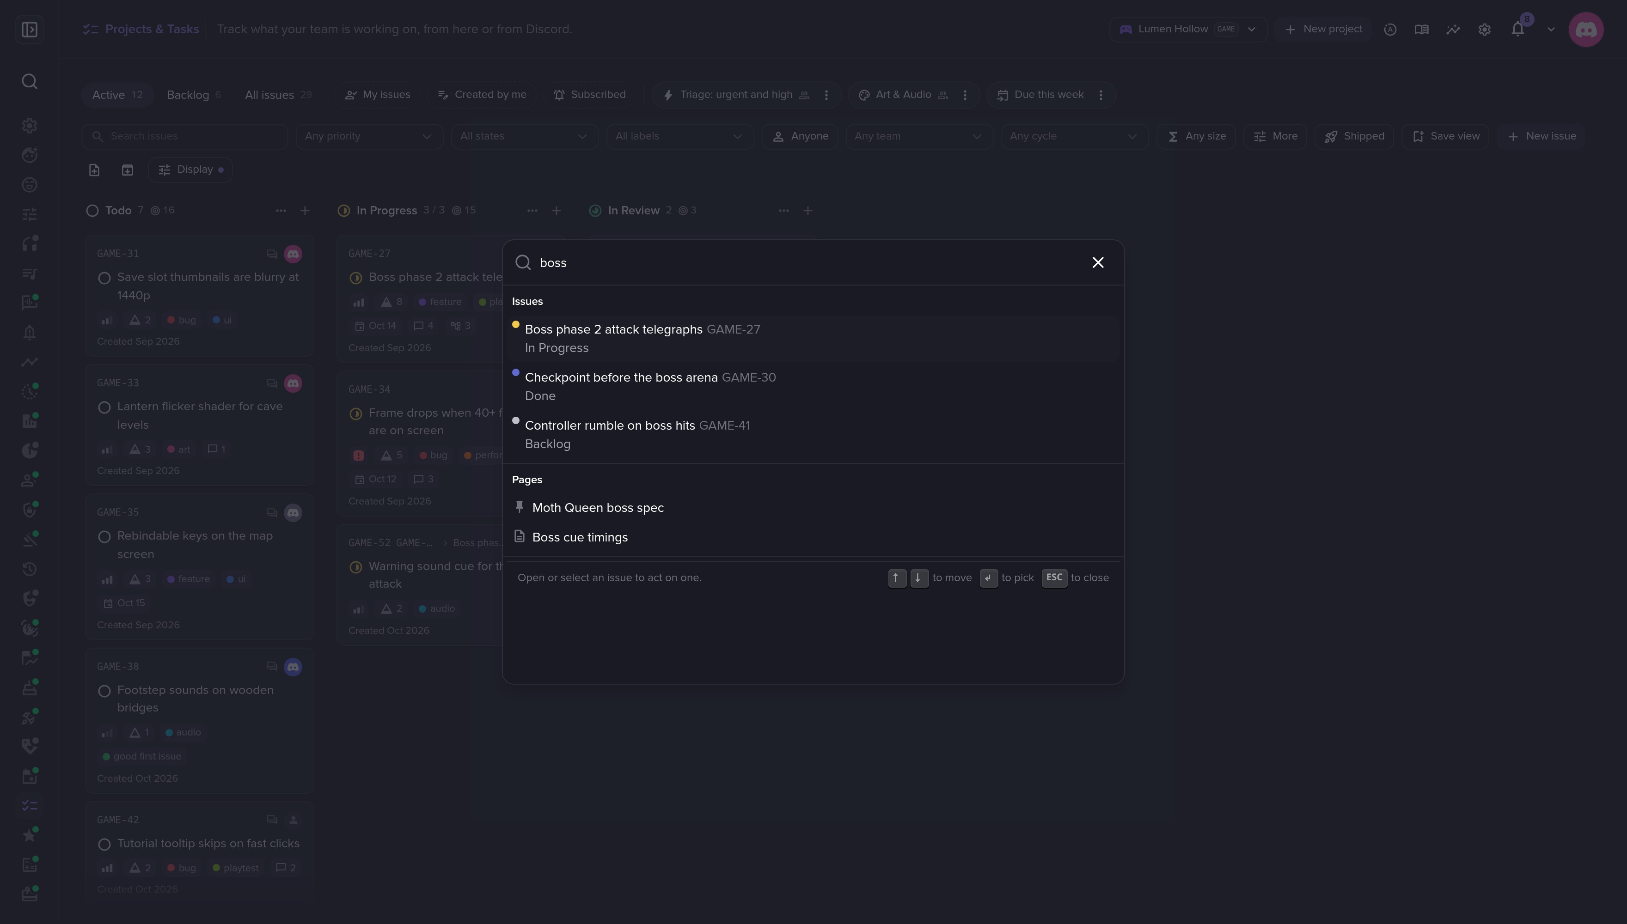The image size is (1627, 924).
Task: Open result Checkpoint before the boss arena
Action: (x=813, y=387)
